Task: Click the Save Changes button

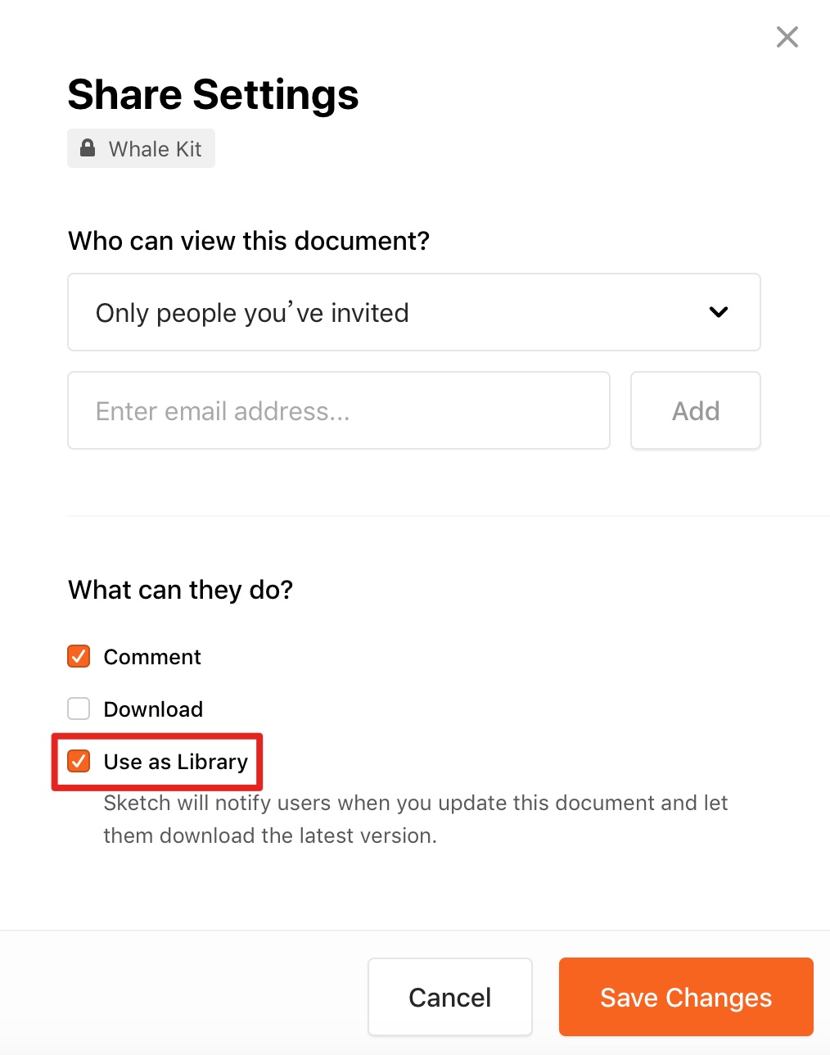Action: pos(686,997)
